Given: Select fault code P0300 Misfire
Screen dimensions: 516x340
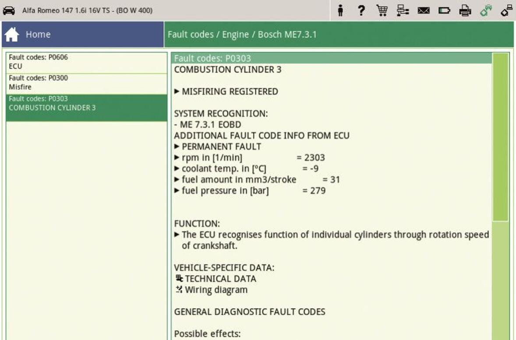Looking at the screenshot, I should [87, 83].
